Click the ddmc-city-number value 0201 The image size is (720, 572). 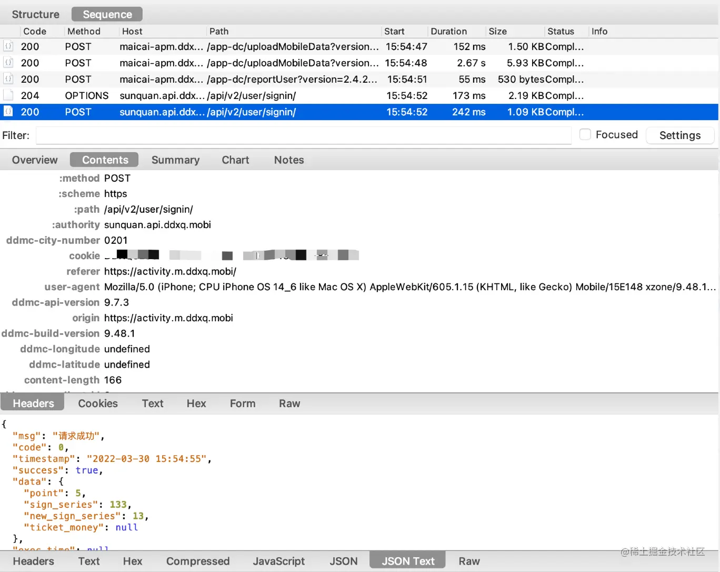(x=116, y=240)
